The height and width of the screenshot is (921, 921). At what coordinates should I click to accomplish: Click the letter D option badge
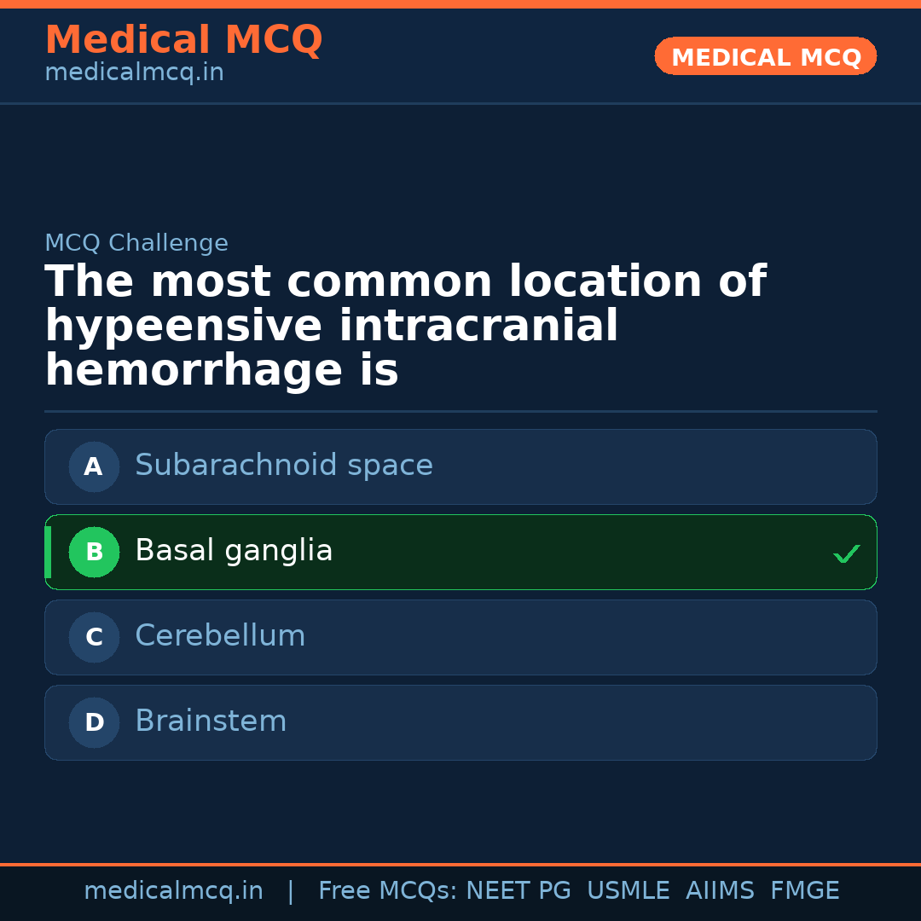coord(94,722)
